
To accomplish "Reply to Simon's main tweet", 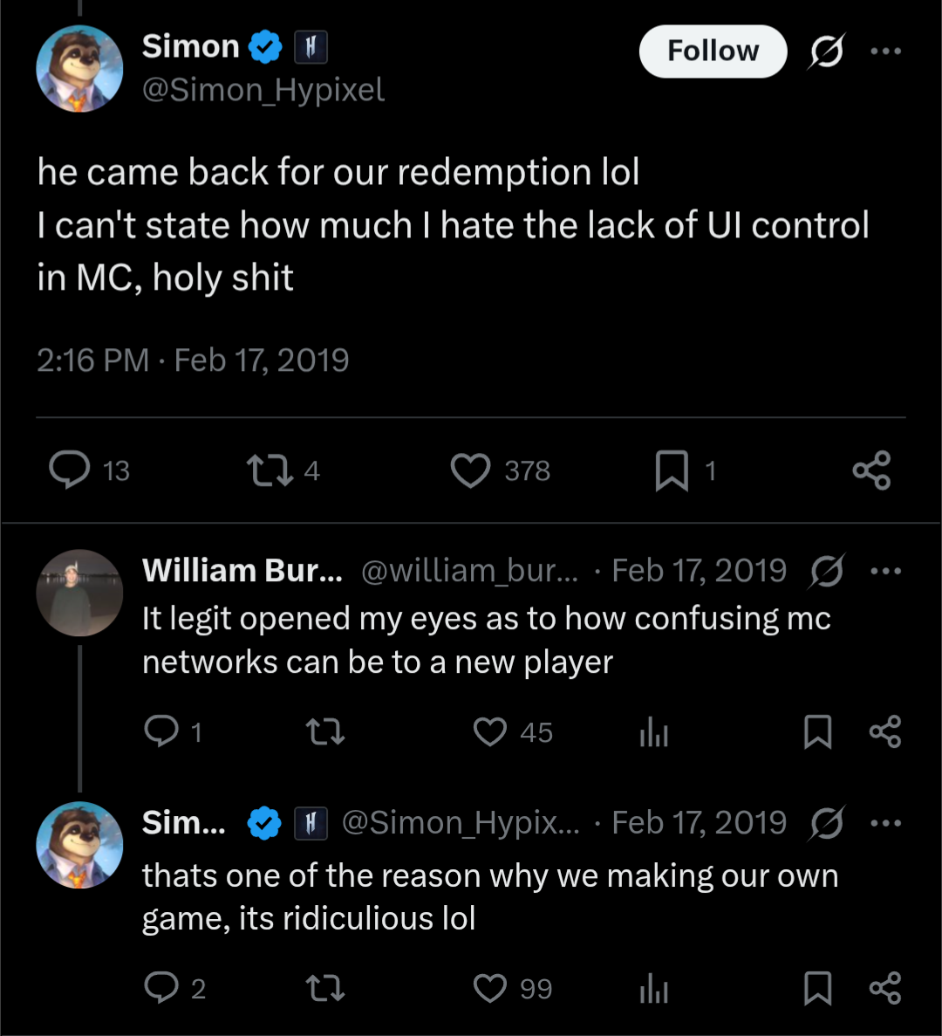I will [70, 470].
